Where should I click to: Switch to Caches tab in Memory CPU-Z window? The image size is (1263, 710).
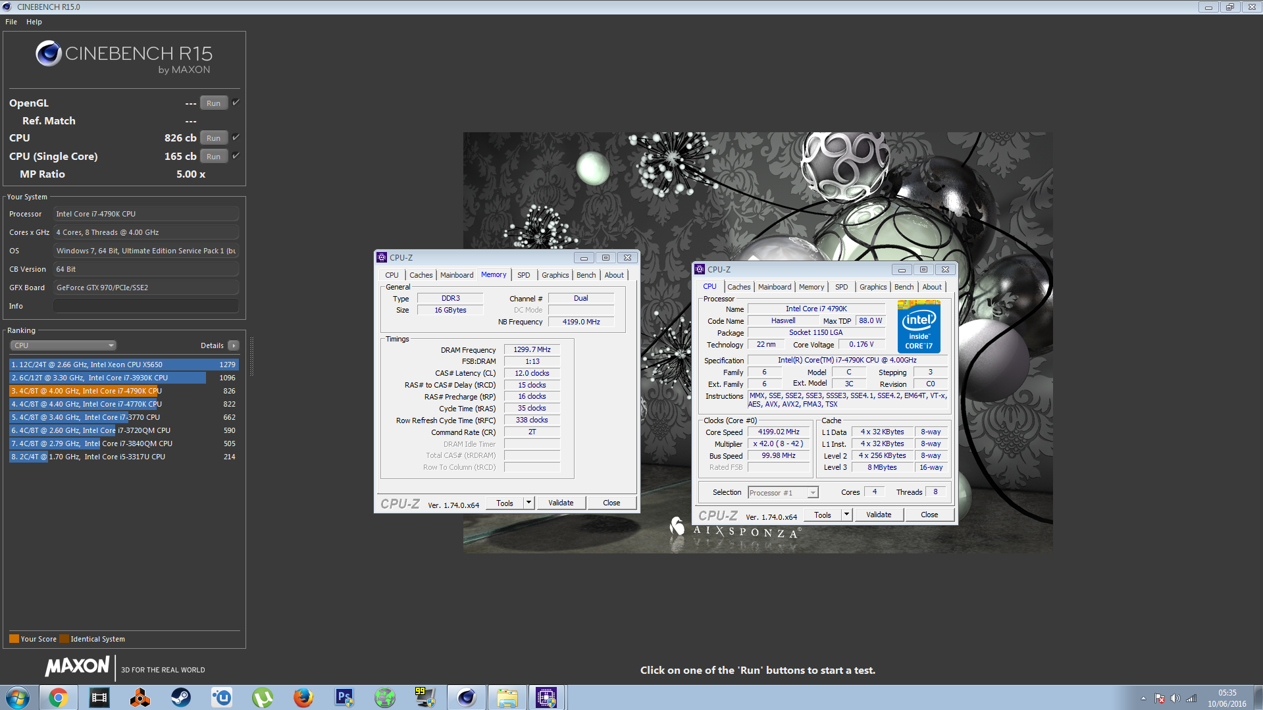click(x=421, y=275)
